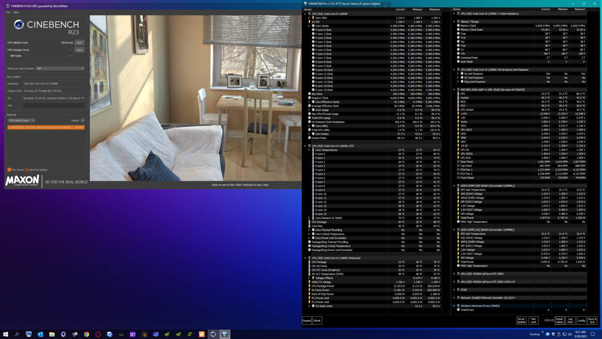Start logging with the Log Start button
Image resolution: width=602 pixels, height=339 pixels.
(x=570, y=321)
